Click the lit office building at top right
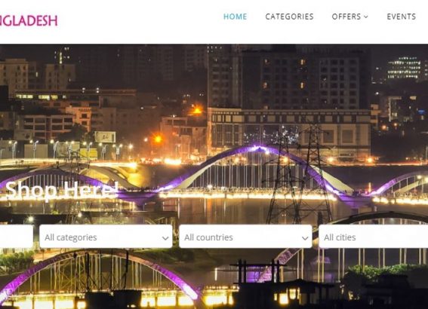 pos(404,68)
